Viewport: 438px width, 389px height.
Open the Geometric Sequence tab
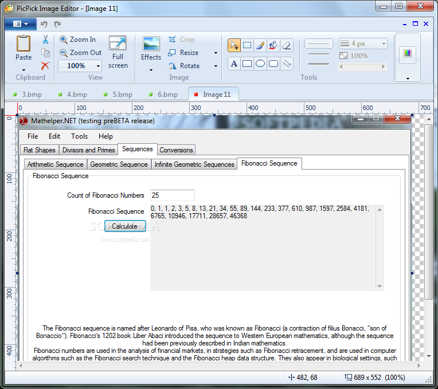click(x=119, y=164)
